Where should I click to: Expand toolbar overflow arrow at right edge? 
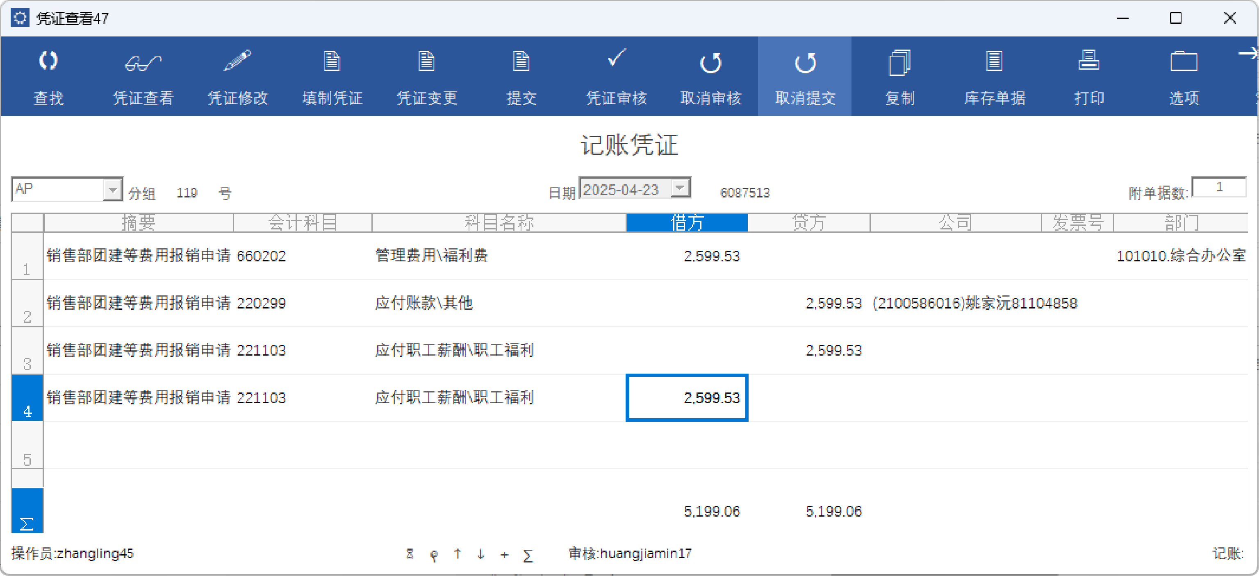pos(1249,53)
